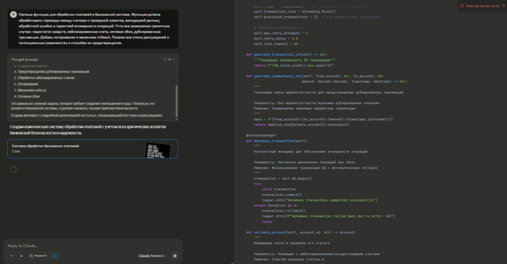The width and height of the screenshot is (507, 264).
Task: Open the Claude Sonnet 4 model dropdown
Action: 152,256
